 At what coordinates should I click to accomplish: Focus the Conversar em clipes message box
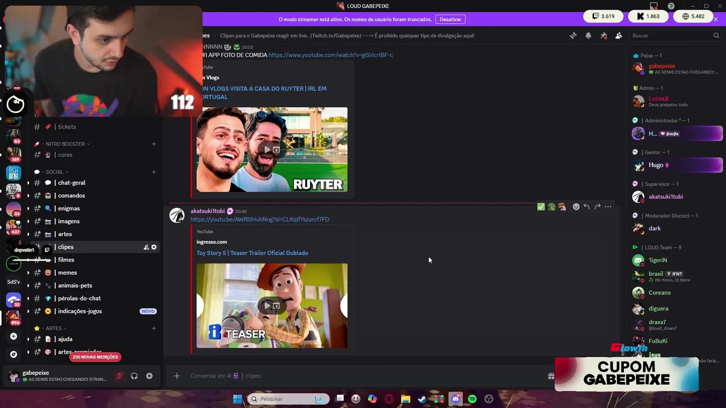(363, 376)
